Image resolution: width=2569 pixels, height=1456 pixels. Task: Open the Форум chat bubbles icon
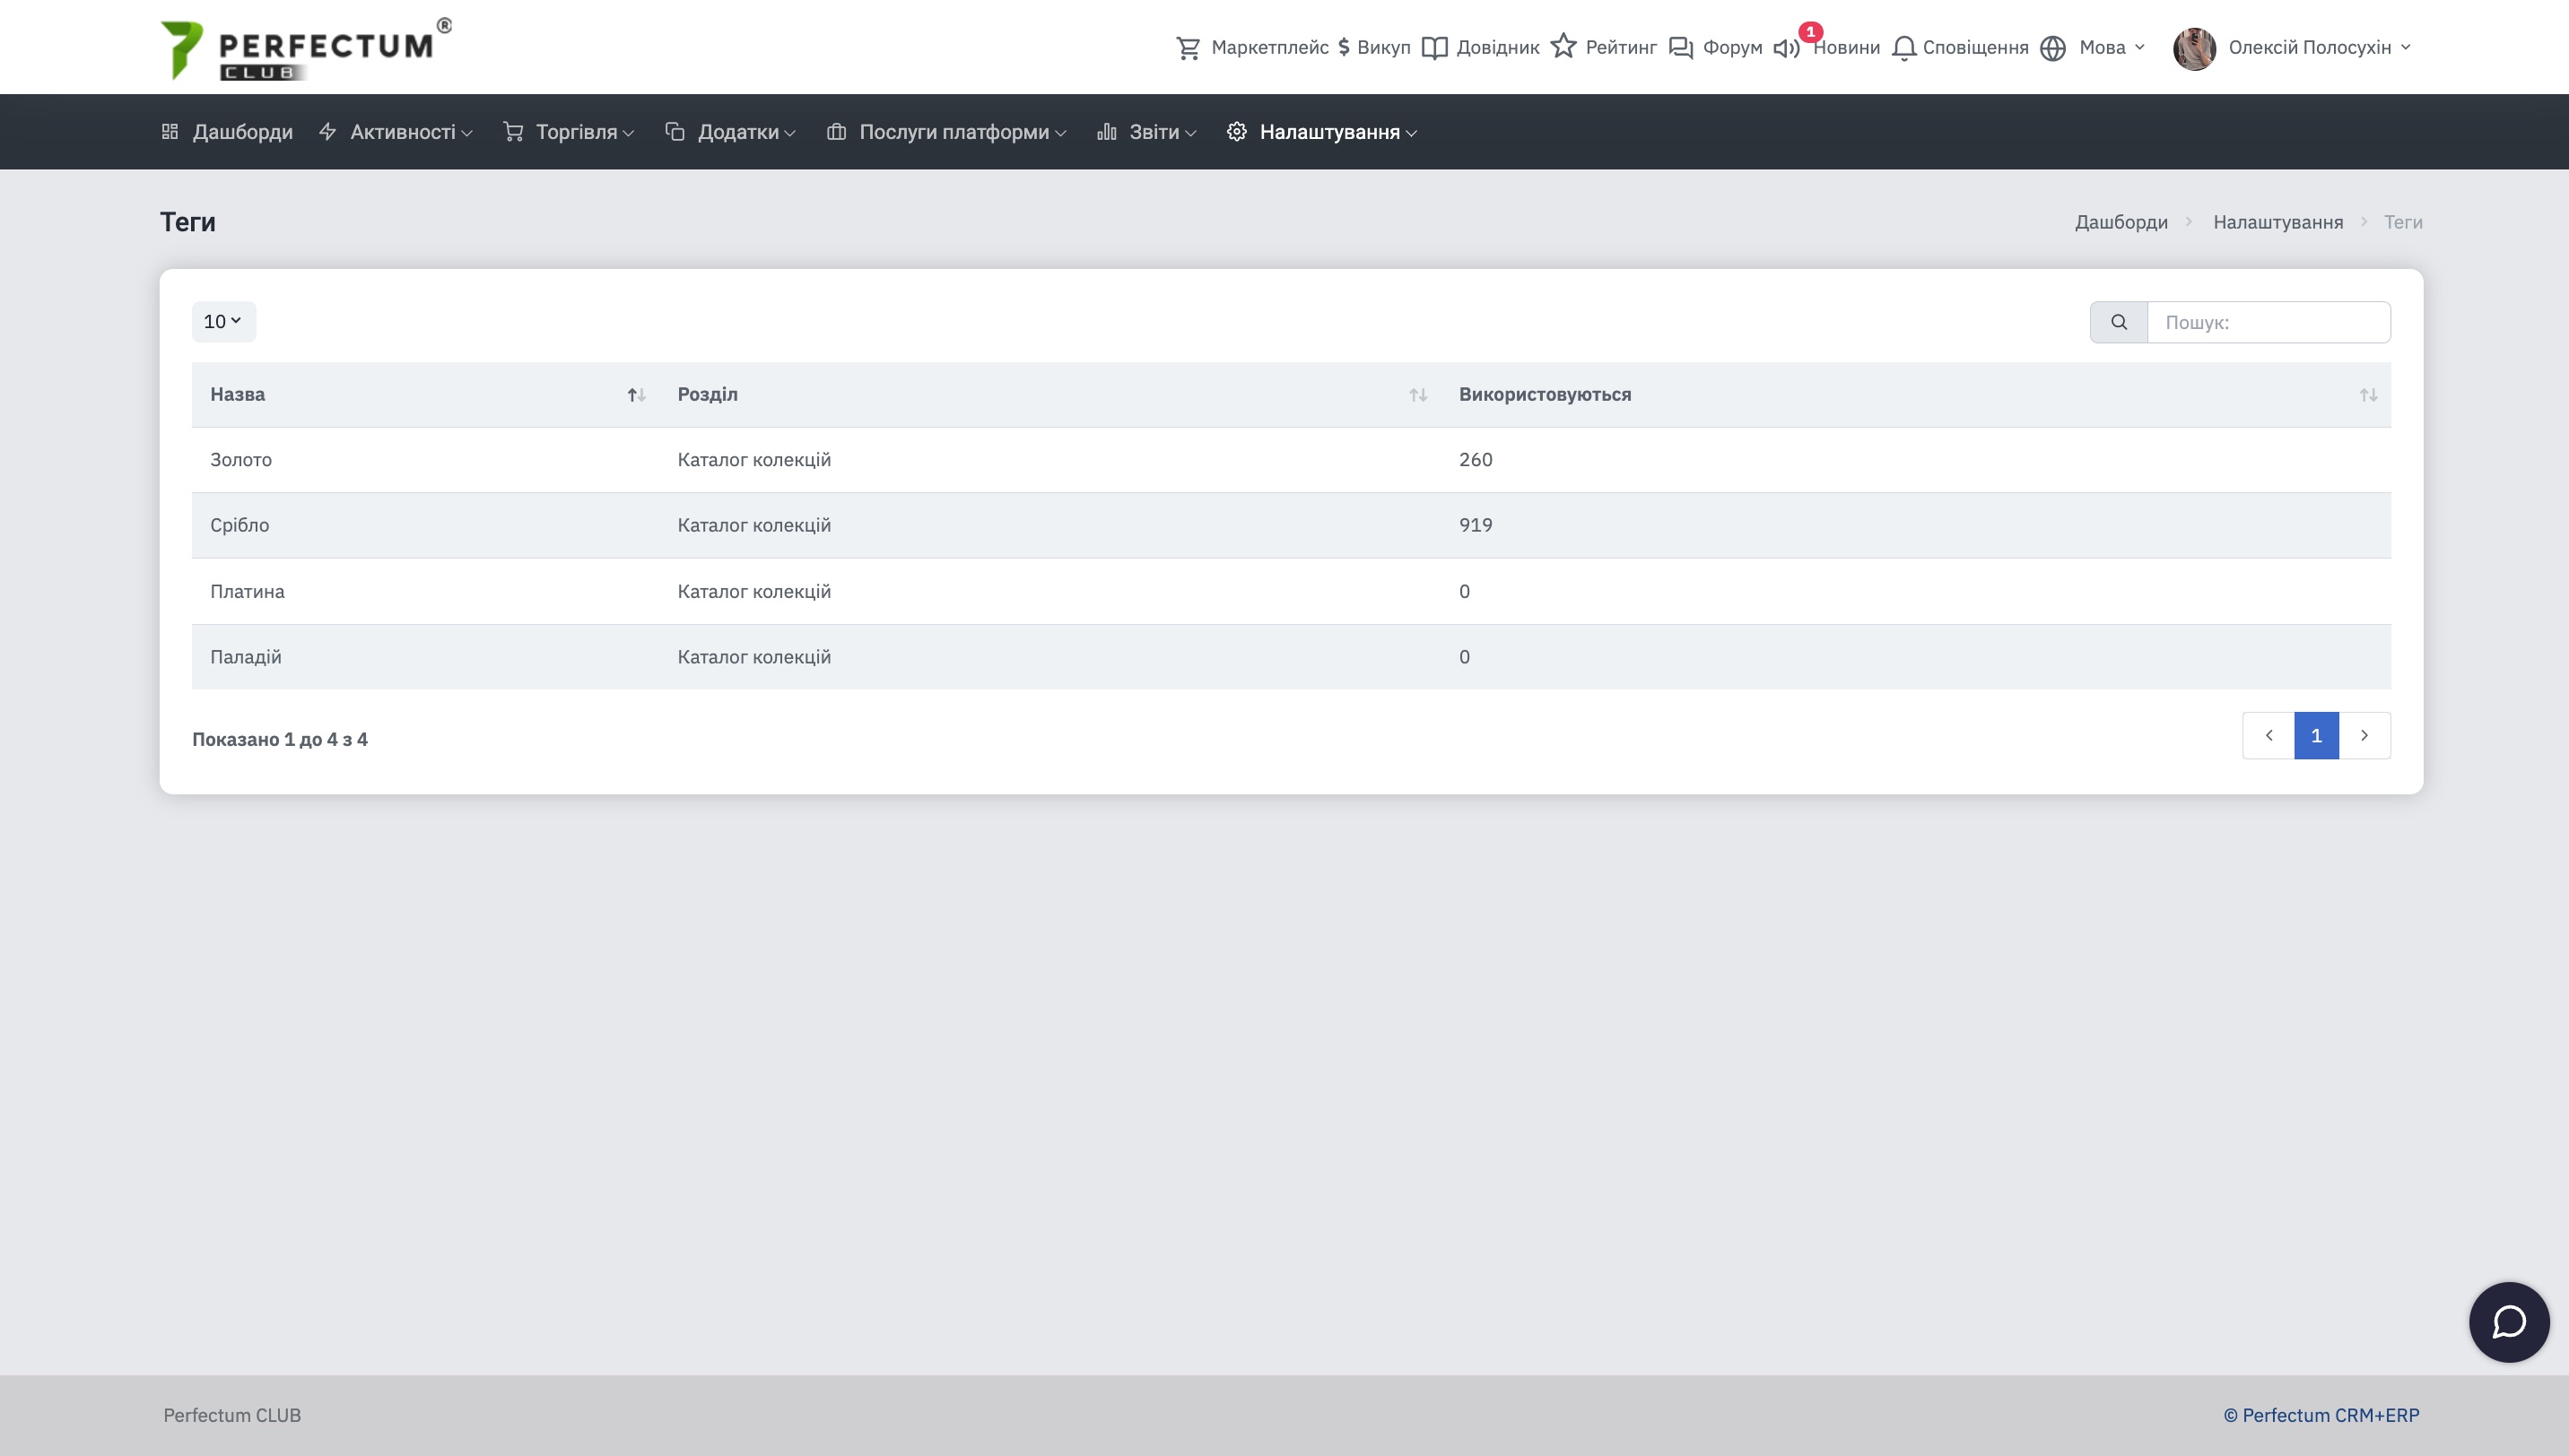1681,47
